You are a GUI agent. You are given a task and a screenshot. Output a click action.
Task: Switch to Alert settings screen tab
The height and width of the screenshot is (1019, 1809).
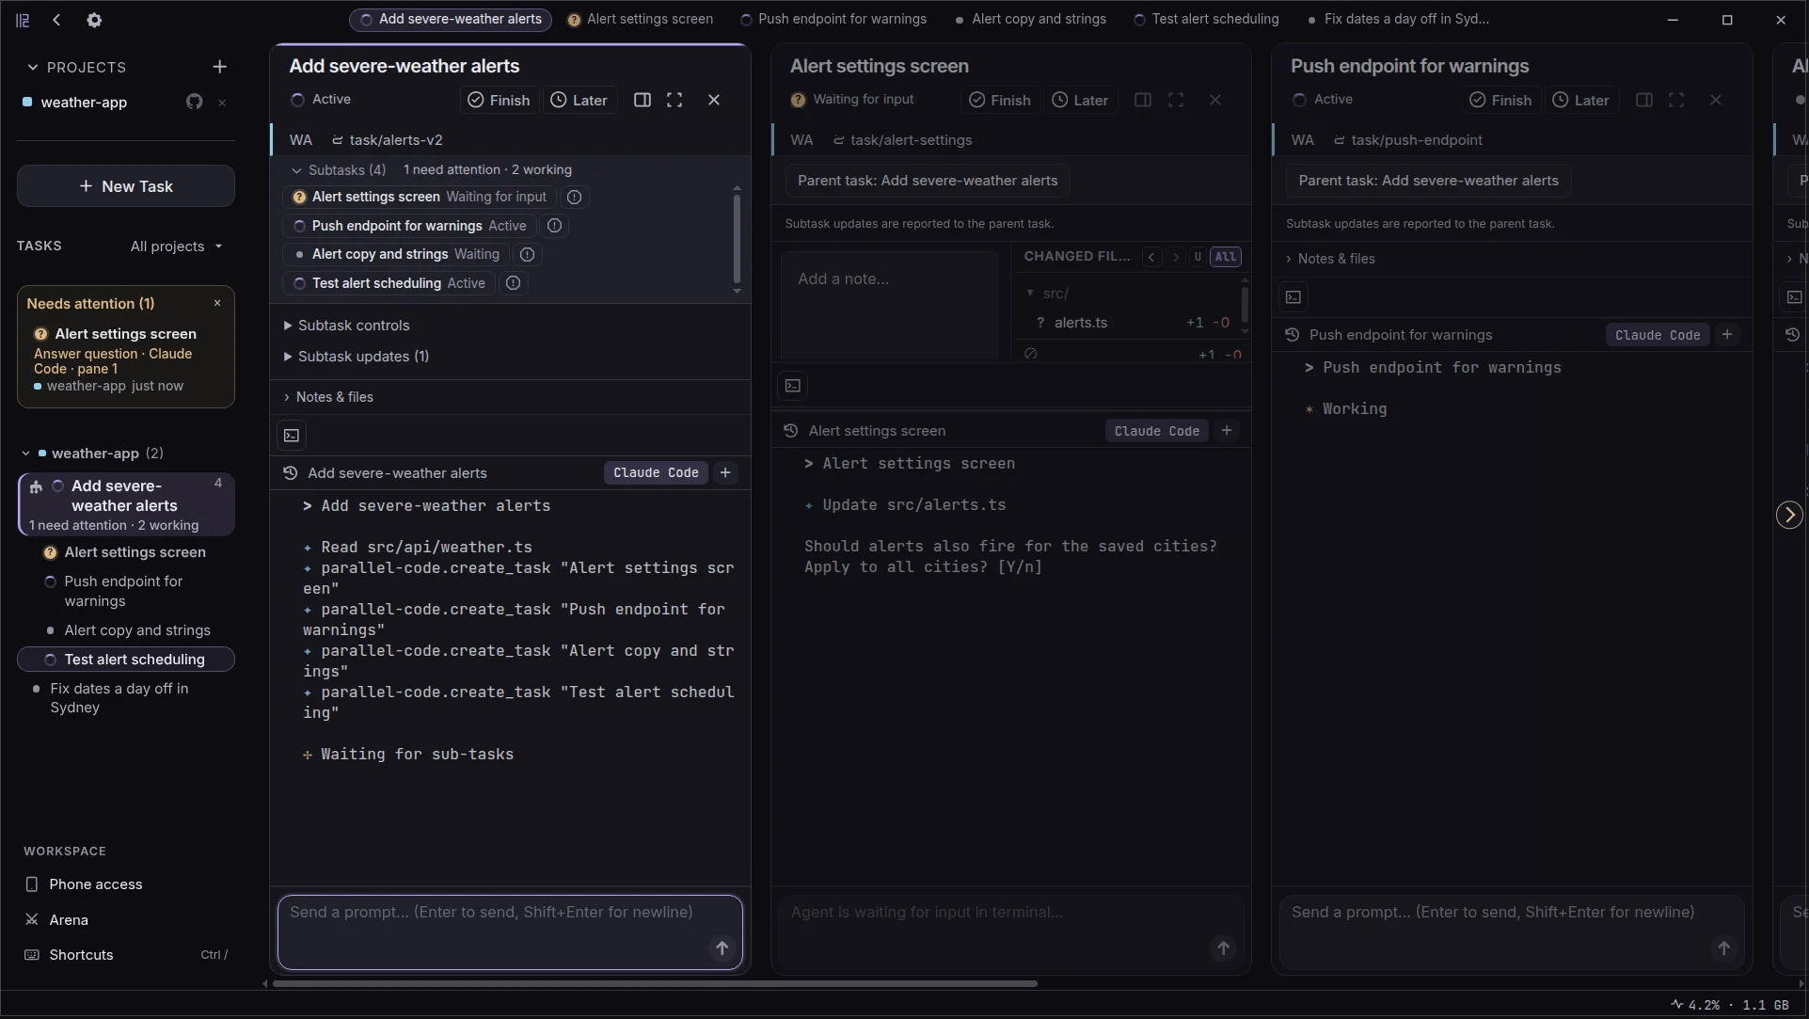pos(641,19)
